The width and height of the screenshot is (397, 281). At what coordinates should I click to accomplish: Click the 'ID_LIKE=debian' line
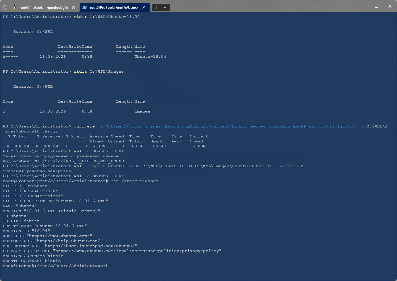pos(21,221)
